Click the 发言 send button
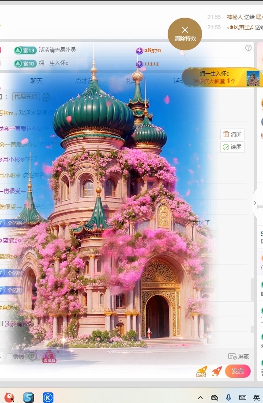This screenshot has width=263, height=403. (x=237, y=371)
